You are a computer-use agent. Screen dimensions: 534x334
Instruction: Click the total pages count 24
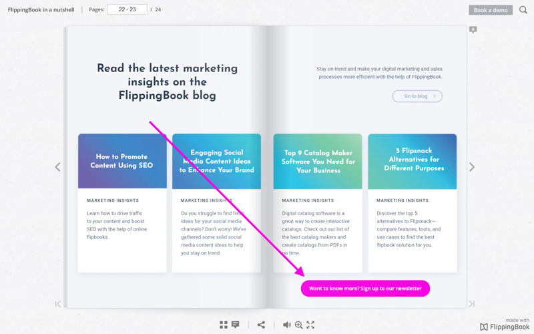pos(158,9)
